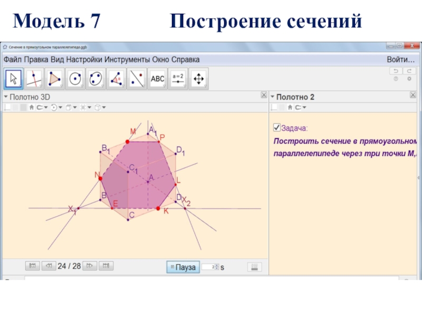The height and width of the screenshot is (317, 422).
Task: Click the 24 / 28 step counter
Action: (69, 266)
